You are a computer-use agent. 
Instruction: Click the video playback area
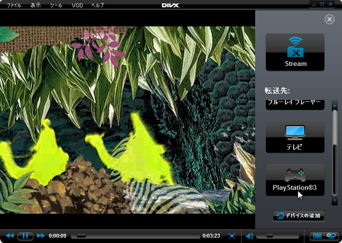point(128,120)
